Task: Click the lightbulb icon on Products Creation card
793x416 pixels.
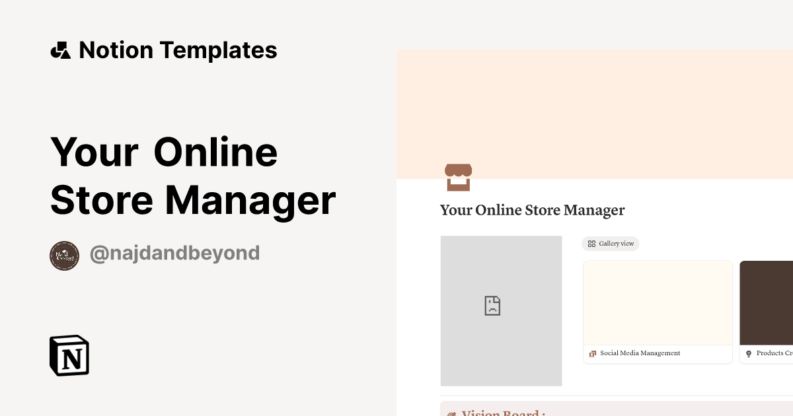Action: click(x=749, y=353)
